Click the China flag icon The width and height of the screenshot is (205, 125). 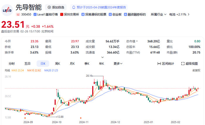point(62,14)
